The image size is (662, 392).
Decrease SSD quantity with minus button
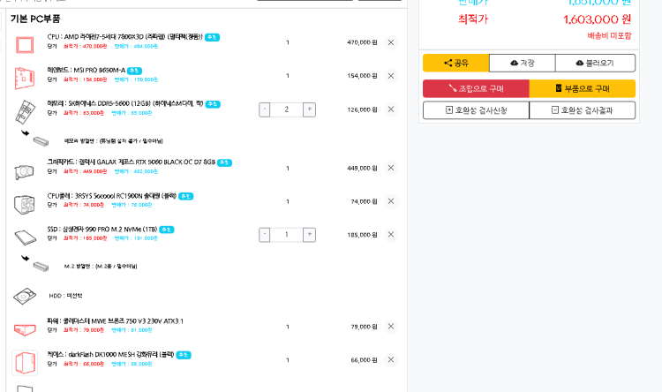click(265, 235)
